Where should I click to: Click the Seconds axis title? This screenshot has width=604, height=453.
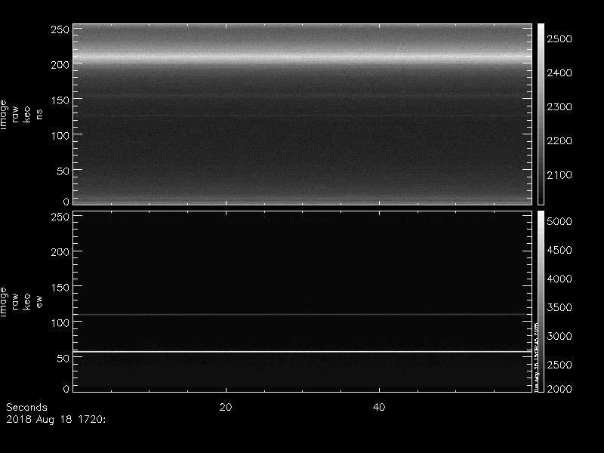point(26,407)
